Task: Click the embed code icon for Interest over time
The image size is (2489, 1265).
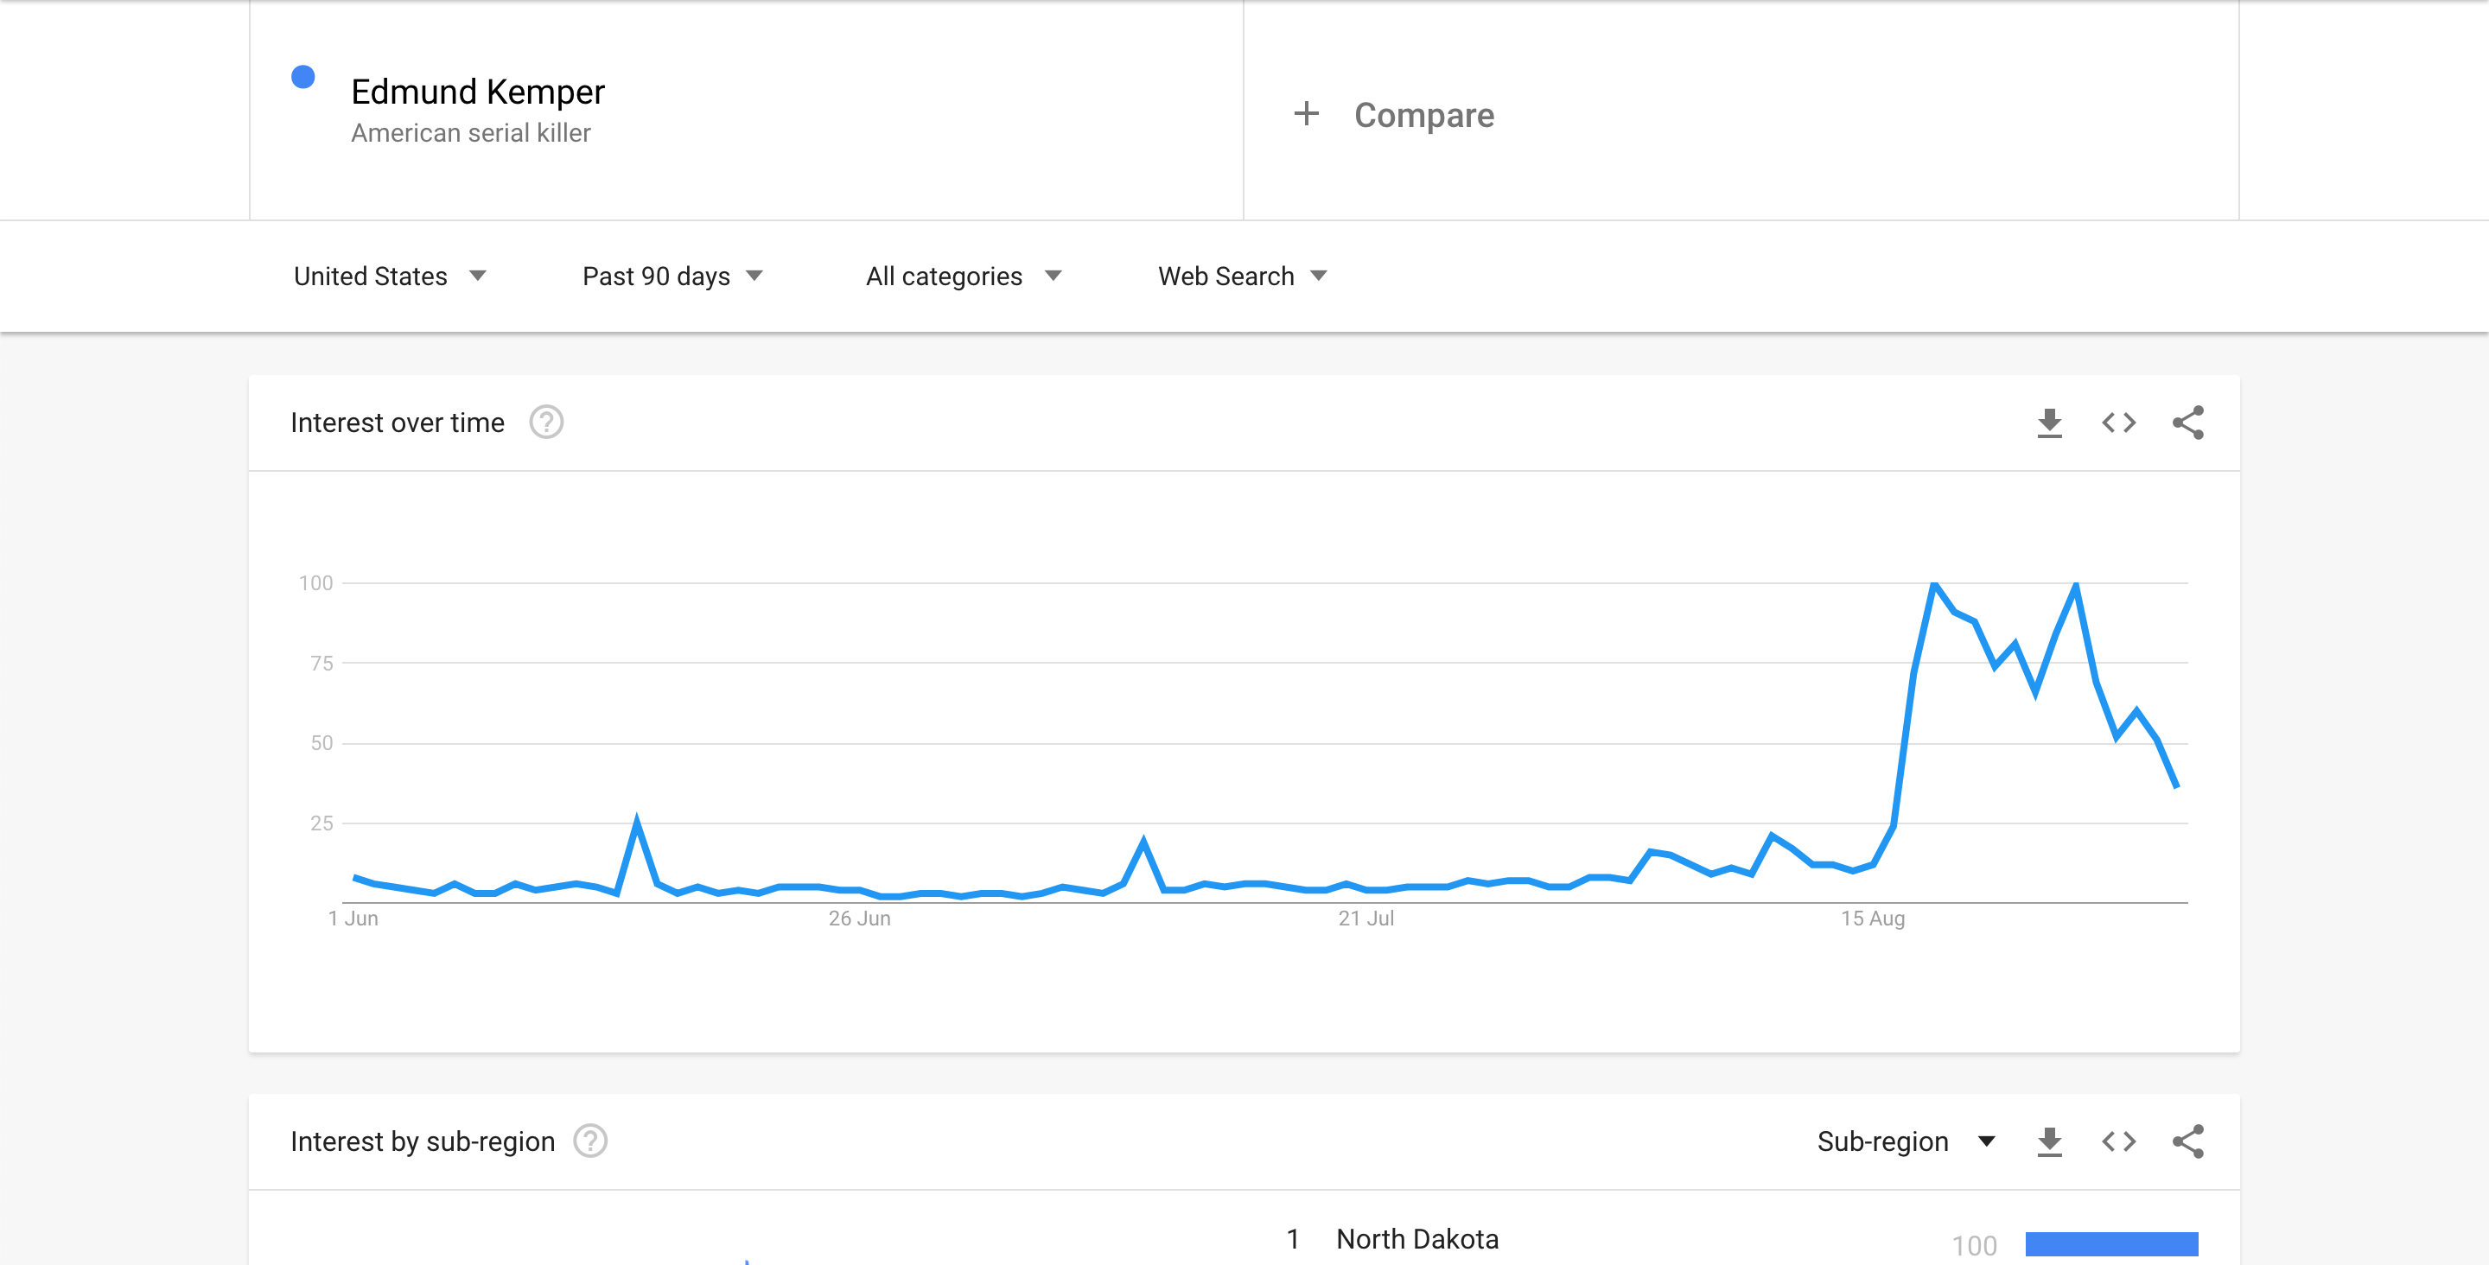Action: click(2118, 423)
